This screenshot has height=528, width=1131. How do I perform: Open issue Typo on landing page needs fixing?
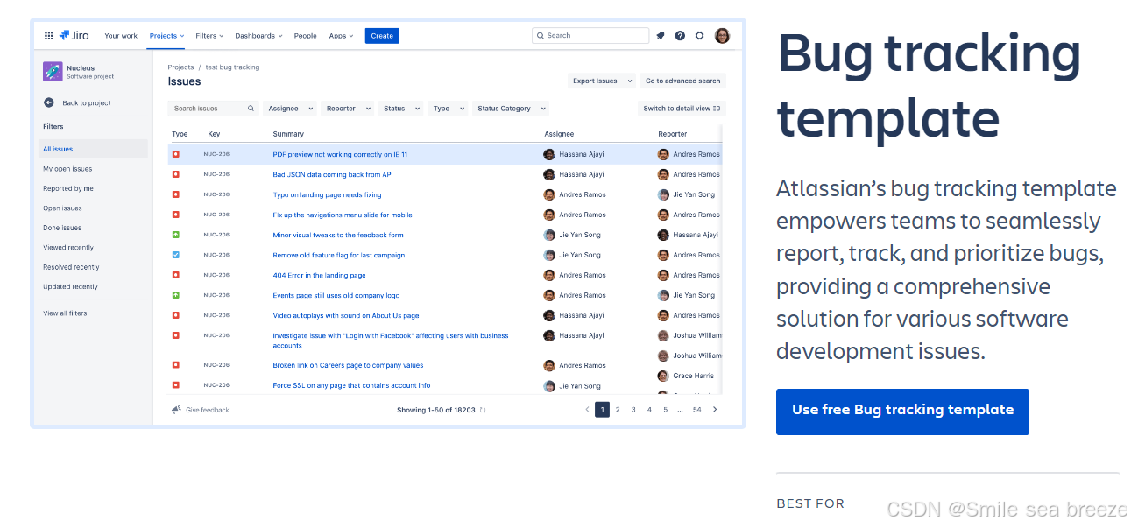point(327,194)
